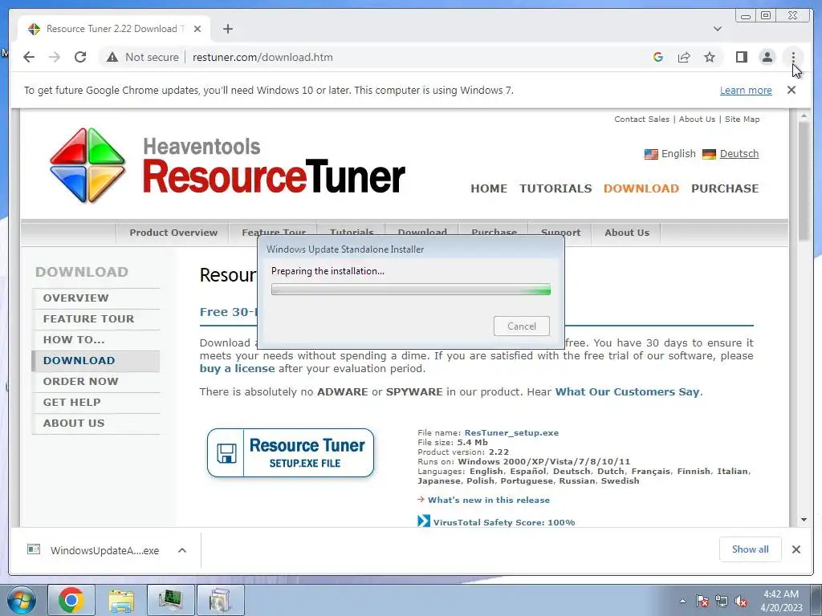Open ABOUT US in the sidebar
822x616 pixels.
coord(96,423)
